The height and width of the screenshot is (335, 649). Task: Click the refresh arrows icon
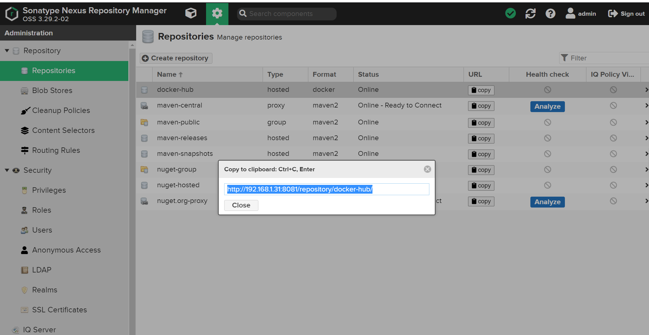(530, 14)
